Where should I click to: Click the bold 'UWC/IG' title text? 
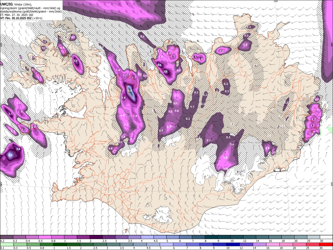[x=6, y=4]
